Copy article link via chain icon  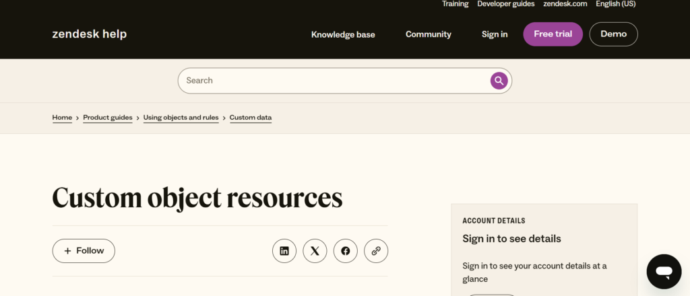click(376, 251)
